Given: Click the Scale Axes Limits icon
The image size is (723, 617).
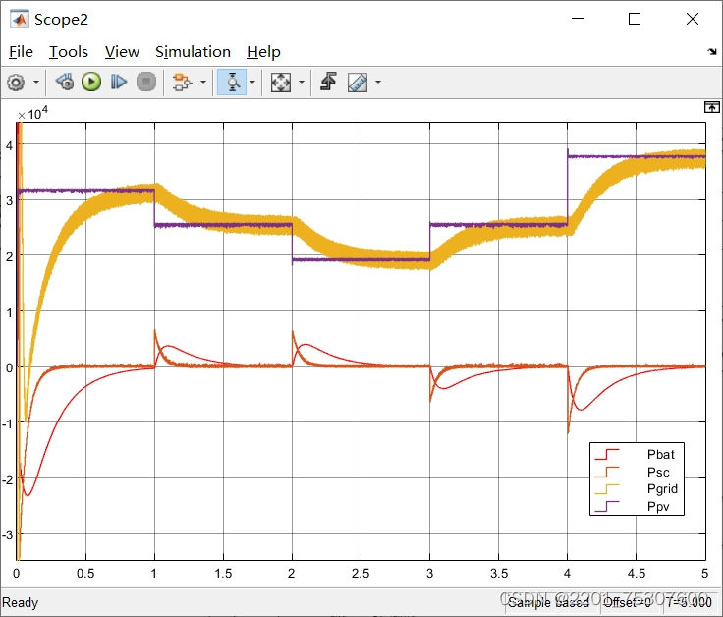Looking at the screenshot, I should pyautogui.click(x=281, y=83).
